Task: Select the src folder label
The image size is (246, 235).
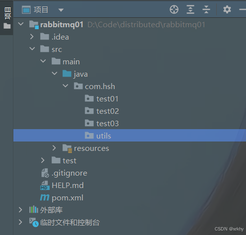Action: 57,49
